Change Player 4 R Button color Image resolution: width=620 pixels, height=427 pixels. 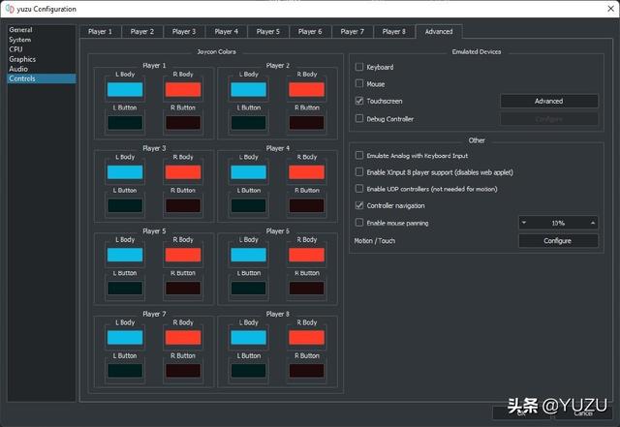(307, 205)
